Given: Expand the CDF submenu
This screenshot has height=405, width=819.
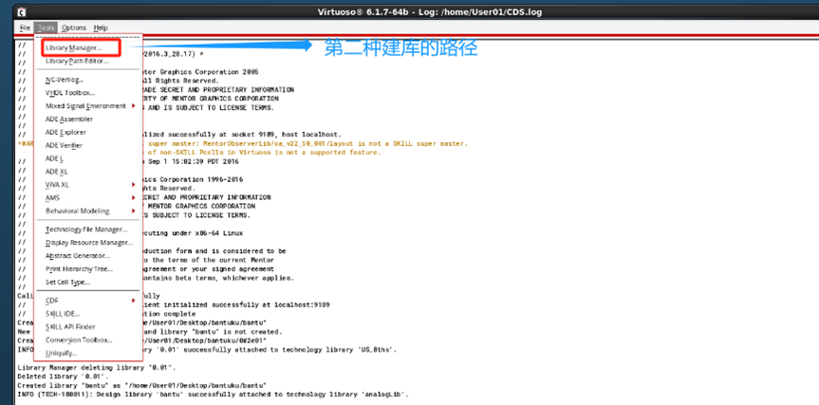Looking at the screenshot, I should pos(52,300).
